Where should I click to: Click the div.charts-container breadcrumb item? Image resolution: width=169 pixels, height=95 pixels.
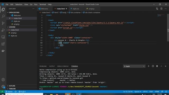[x=92, y=12]
